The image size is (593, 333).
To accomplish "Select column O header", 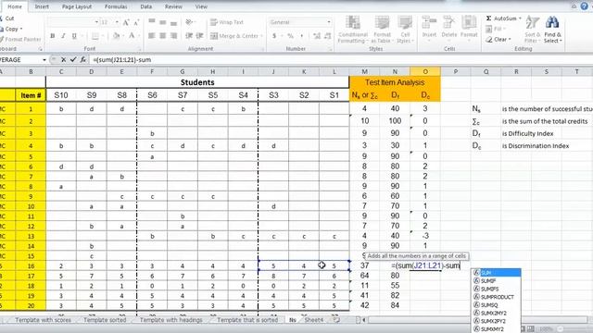I will pyautogui.click(x=425, y=71).
